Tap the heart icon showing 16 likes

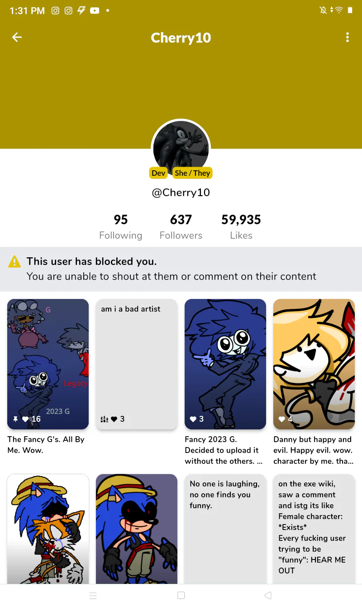[25, 419]
